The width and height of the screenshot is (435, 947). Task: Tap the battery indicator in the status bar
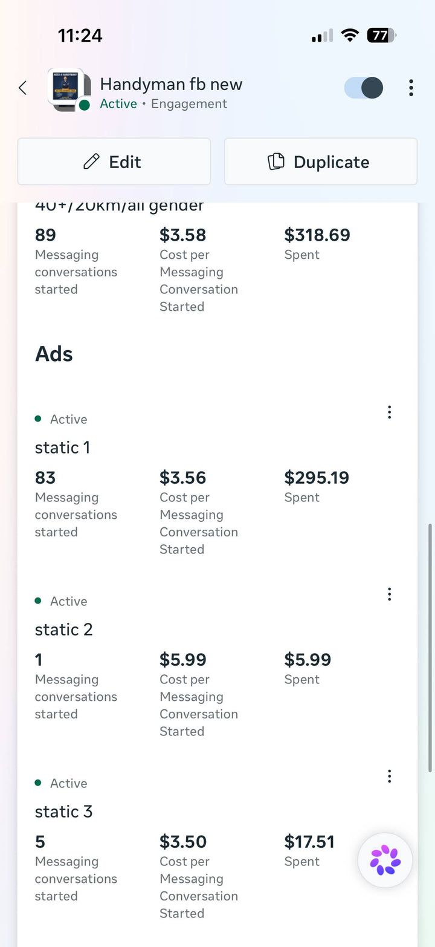point(381,36)
